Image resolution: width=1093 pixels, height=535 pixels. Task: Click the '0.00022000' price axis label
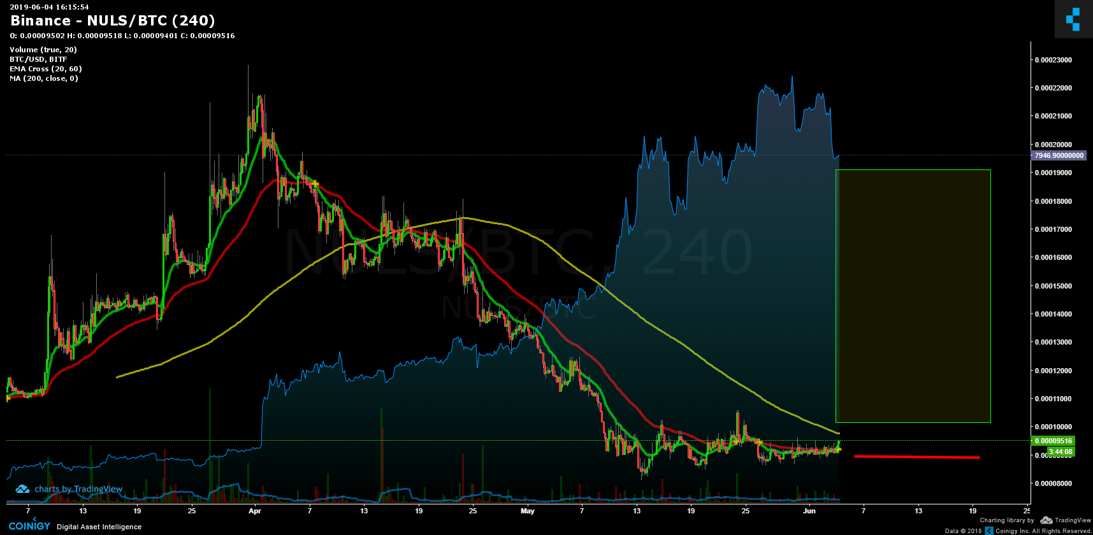(x=1053, y=88)
